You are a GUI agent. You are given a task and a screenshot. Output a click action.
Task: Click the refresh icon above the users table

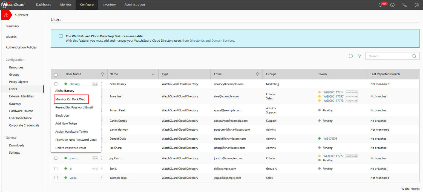click(351, 56)
